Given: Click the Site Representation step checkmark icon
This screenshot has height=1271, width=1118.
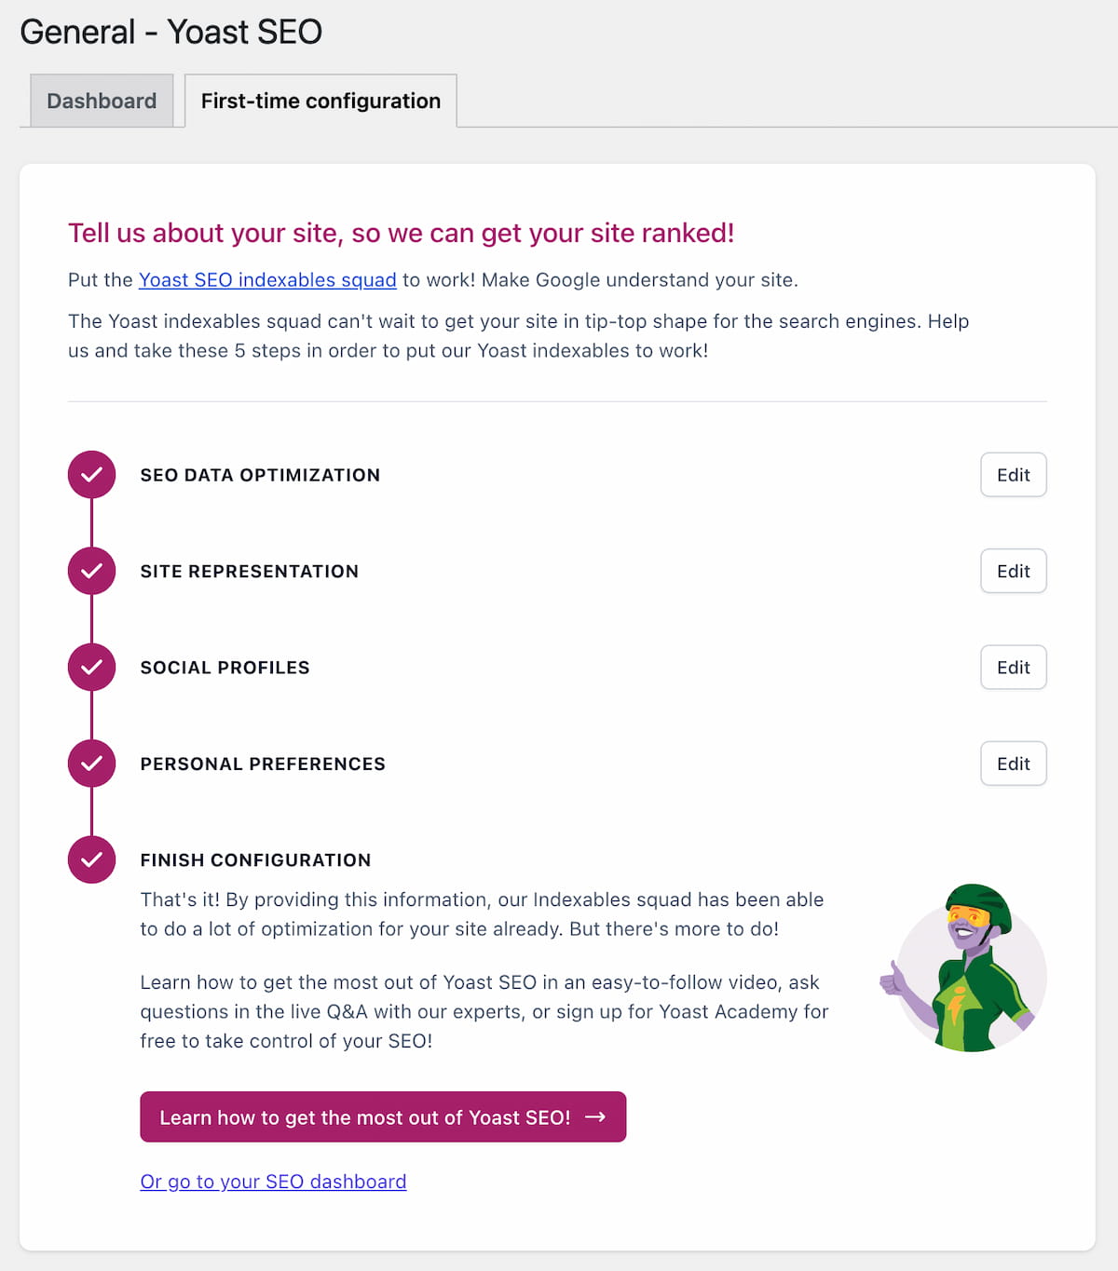Looking at the screenshot, I should [x=91, y=571].
